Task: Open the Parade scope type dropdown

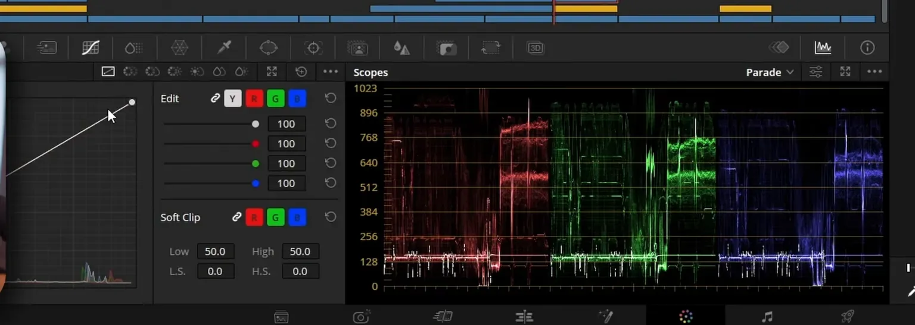Action: [770, 72]
